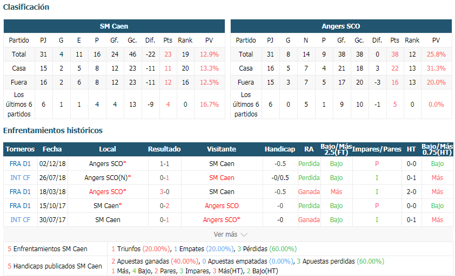
Task: Click the 3-0 result on 18/03/18
Action: (x=164, y=192)
